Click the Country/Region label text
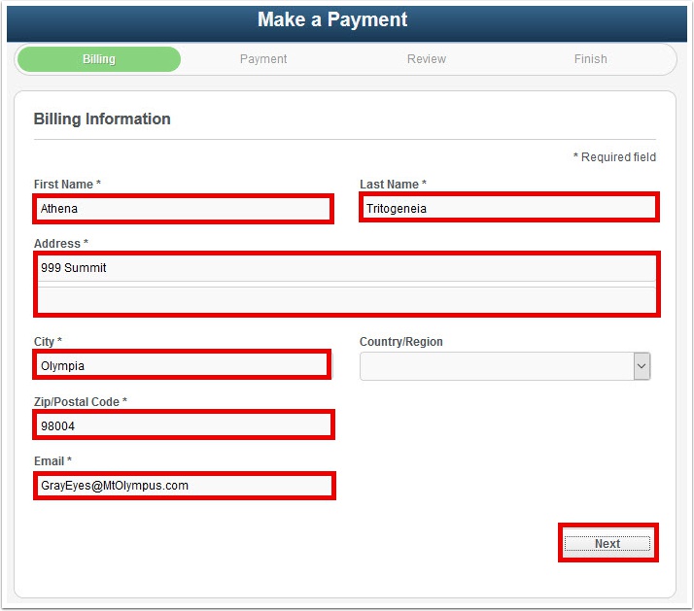The image size is (694, 611). 400,342
